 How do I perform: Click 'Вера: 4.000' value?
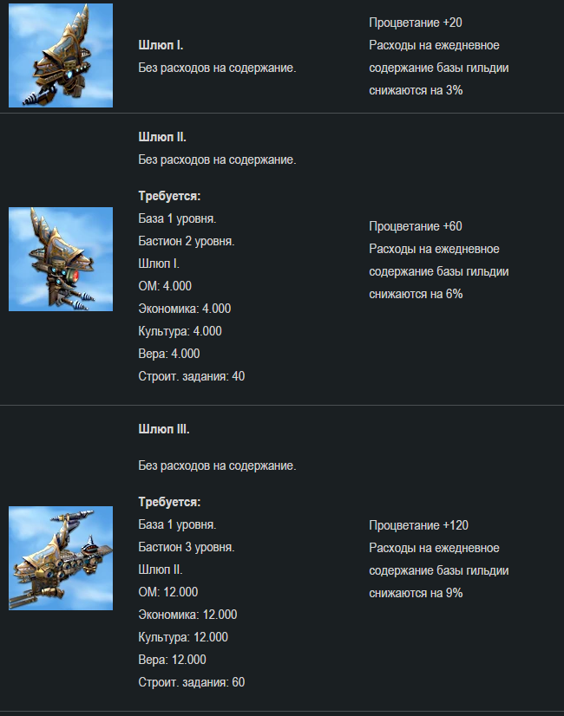169,354
